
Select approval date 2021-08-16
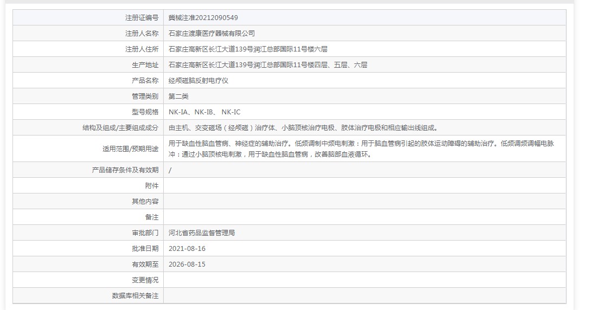pos(187,249)
